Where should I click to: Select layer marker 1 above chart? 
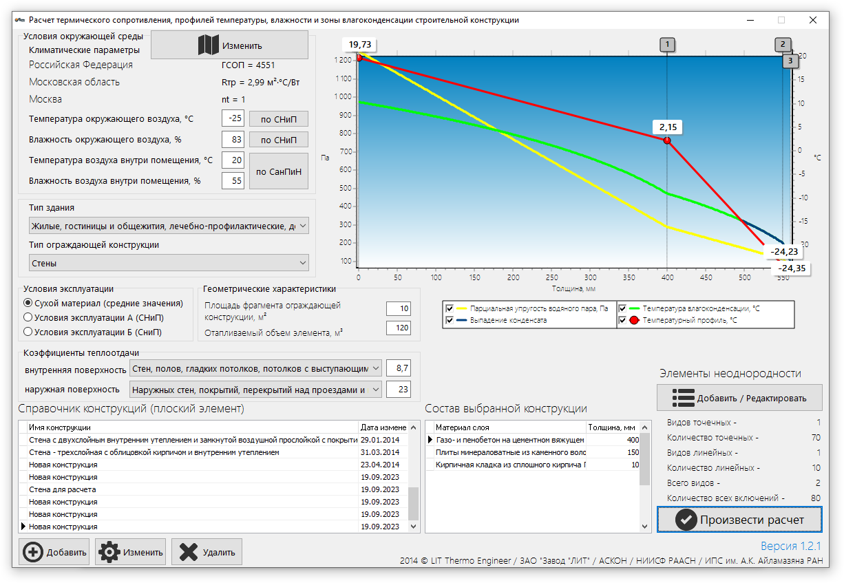[x=666, y=45]
